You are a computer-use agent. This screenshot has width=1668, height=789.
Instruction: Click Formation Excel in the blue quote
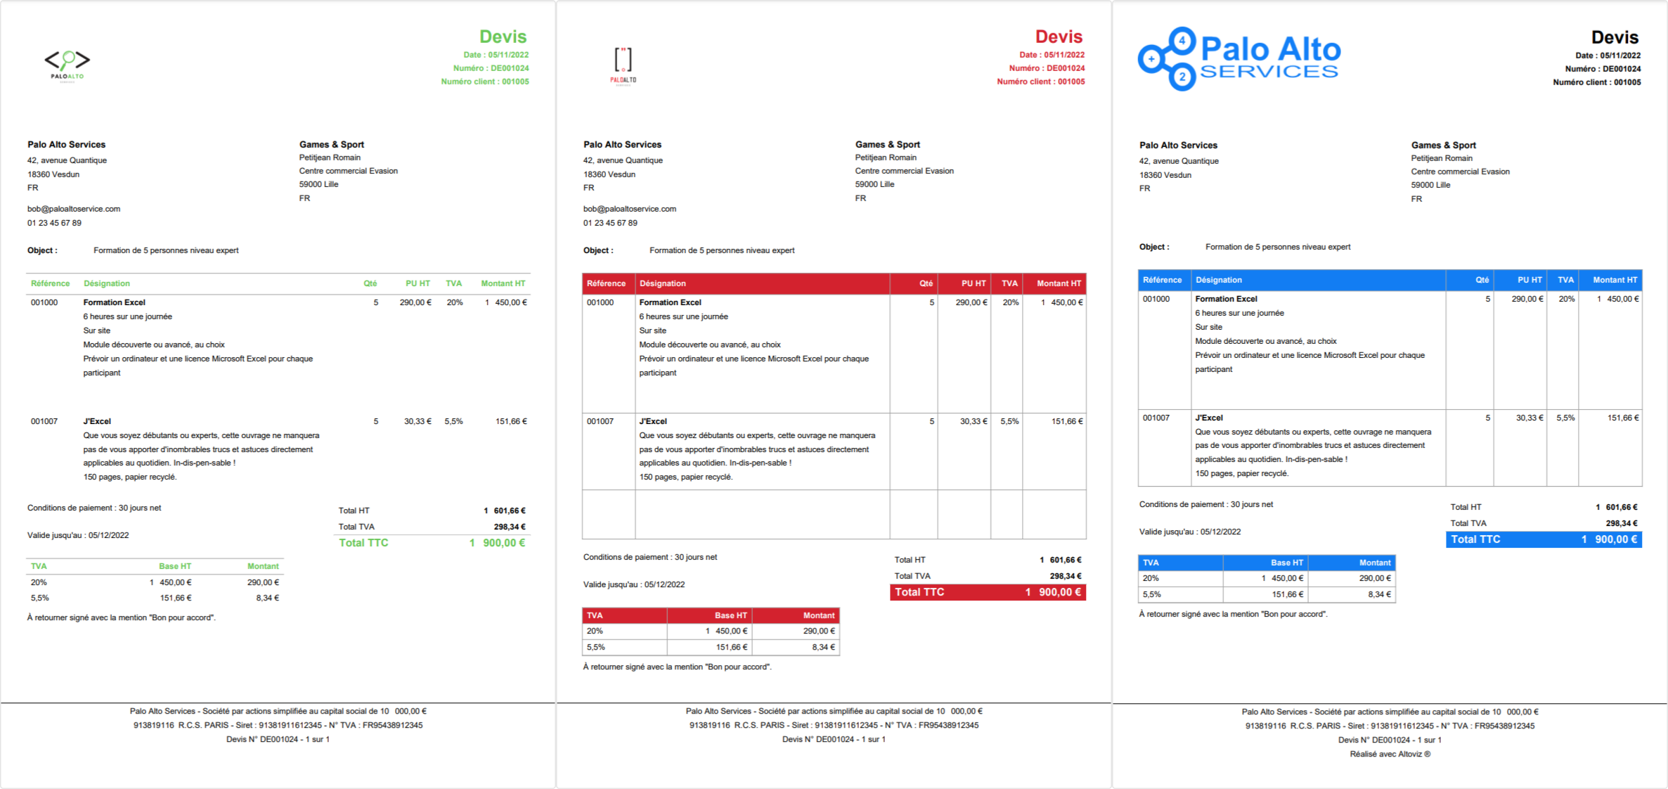tap(1226, 299)
